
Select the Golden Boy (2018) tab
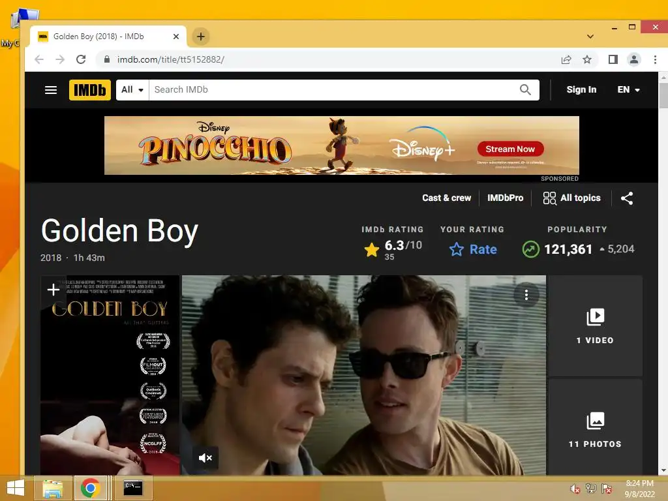pos(108,37)
